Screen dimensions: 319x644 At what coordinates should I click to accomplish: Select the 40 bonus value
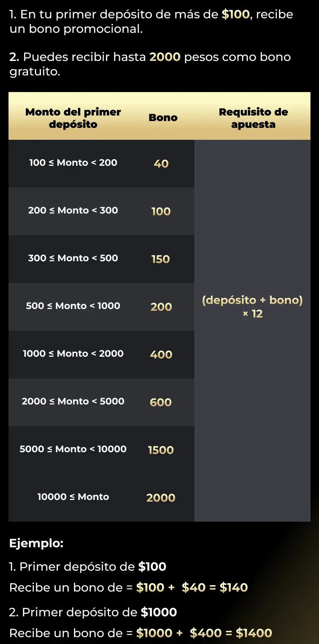coord(161,164)
